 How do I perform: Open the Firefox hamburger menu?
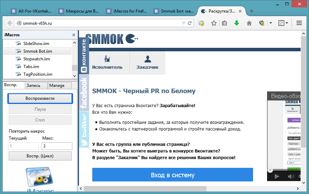click(x=299, y=23)
